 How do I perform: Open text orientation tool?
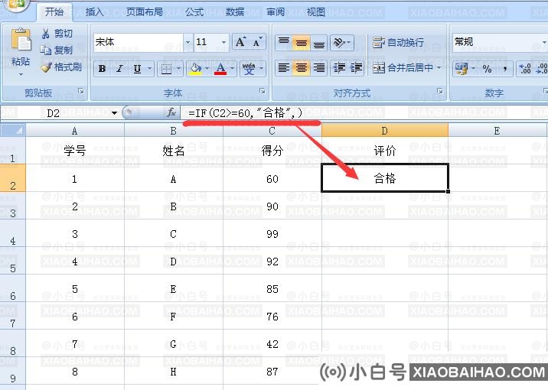[342, 43]
